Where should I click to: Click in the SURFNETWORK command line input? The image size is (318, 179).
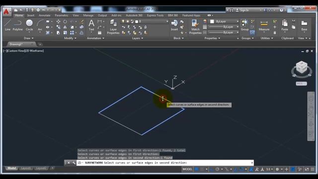(x=165, y=163)
